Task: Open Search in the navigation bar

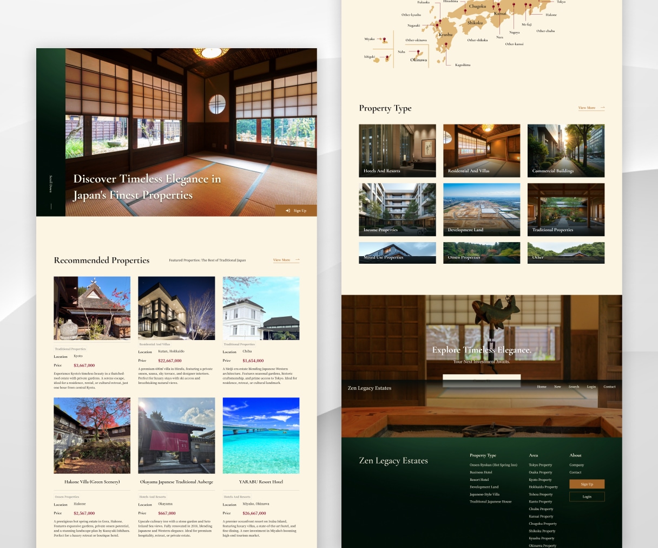Action: [x=574, y=387]
